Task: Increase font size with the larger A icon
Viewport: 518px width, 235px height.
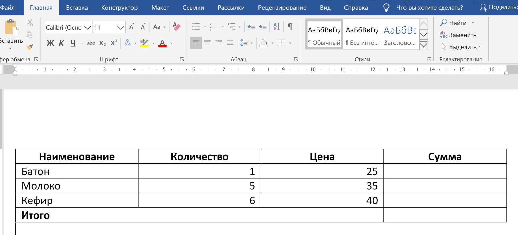Action: (132, 27)
